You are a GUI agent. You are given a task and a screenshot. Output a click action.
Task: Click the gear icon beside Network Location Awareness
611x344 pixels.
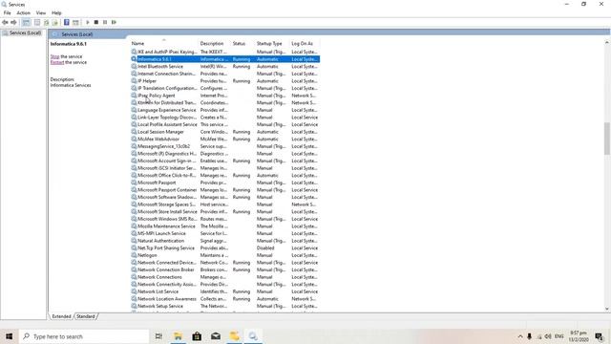tap(134, 299)
